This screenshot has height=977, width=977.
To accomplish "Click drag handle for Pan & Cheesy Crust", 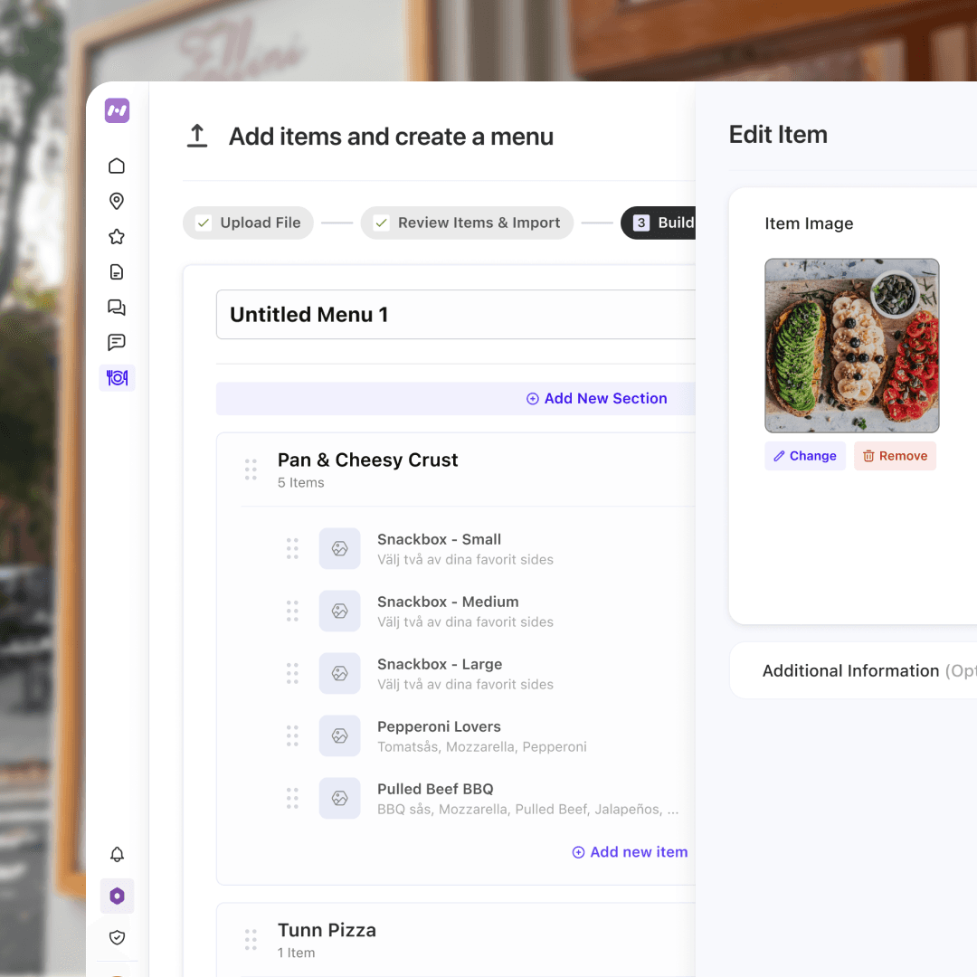I will (x=251, y=470).
